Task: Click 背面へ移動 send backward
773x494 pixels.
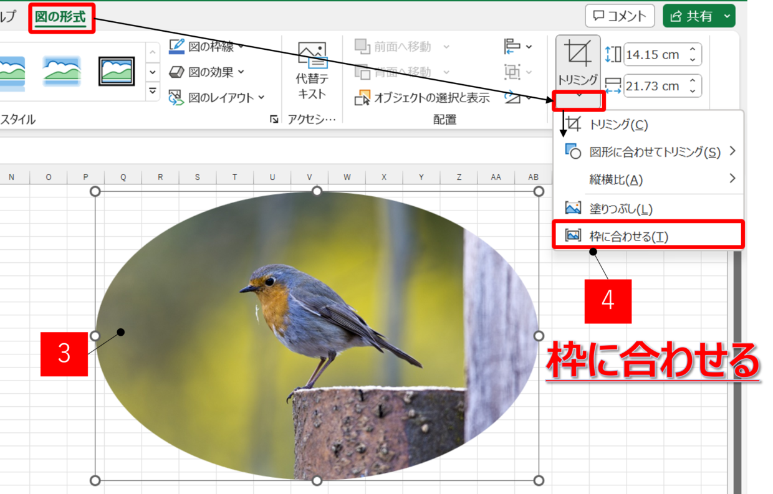Action: click(x=394, y=72)
